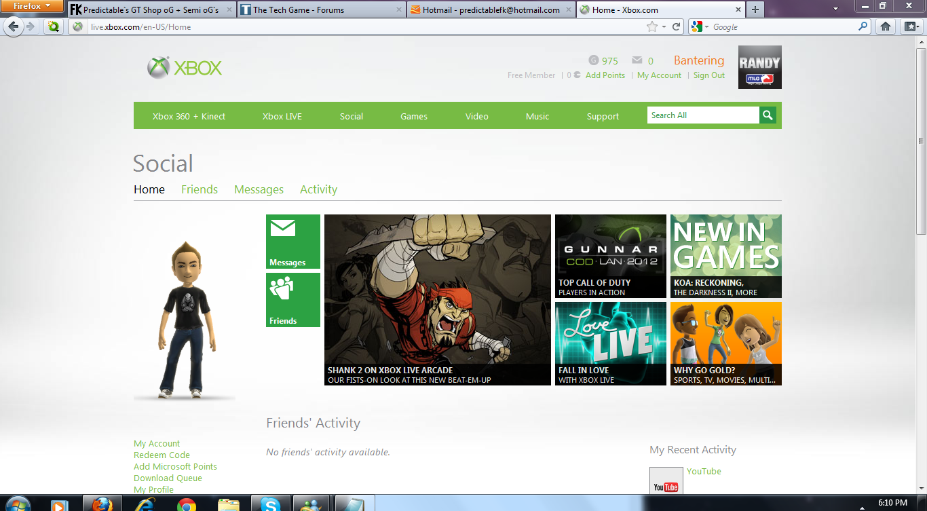Open the Redeem Code link
927x511 pixels.
162,455
